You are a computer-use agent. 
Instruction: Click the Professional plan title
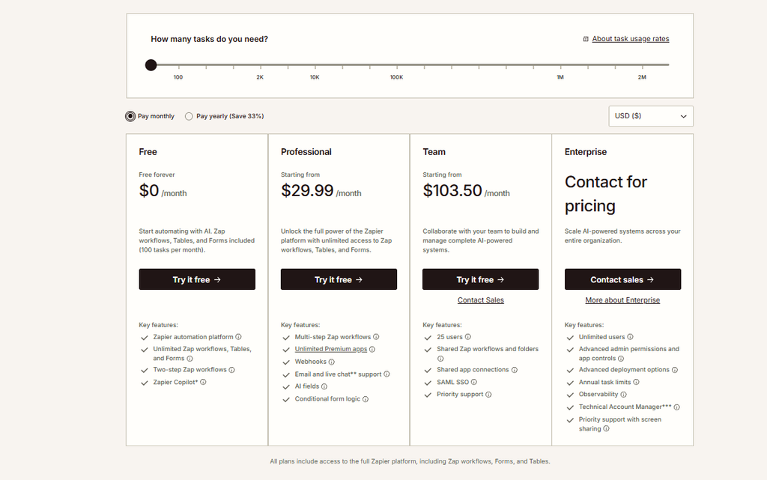click(306, 152)
